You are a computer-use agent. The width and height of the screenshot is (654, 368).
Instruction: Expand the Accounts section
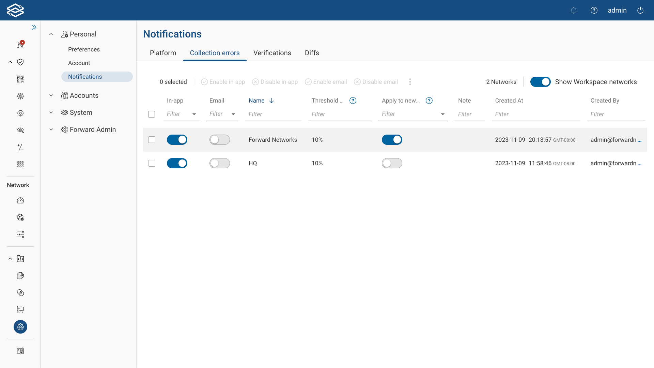pyautogui.click(x=51, y=95)
